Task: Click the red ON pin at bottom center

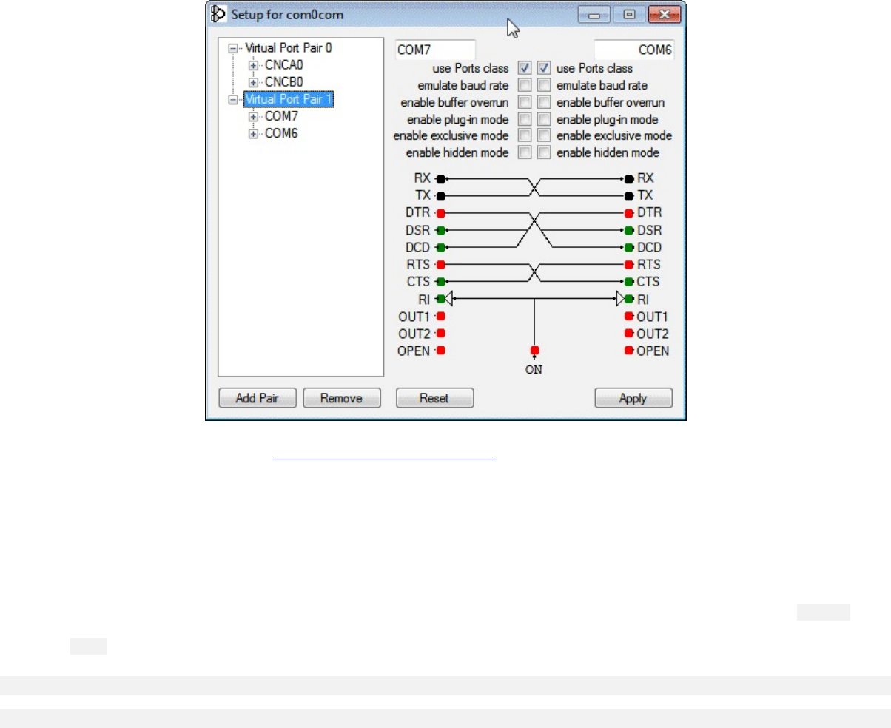Action: pos(534,351)
